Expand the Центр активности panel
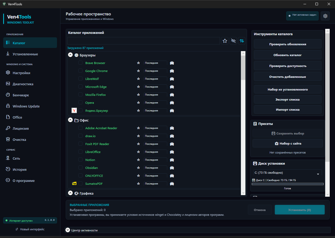 coord(68,230)
